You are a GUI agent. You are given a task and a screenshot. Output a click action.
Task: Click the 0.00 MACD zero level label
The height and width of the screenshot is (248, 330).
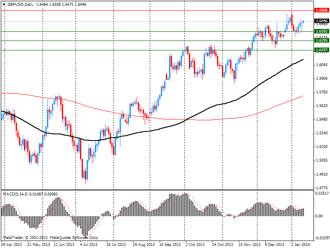[319, 216]
